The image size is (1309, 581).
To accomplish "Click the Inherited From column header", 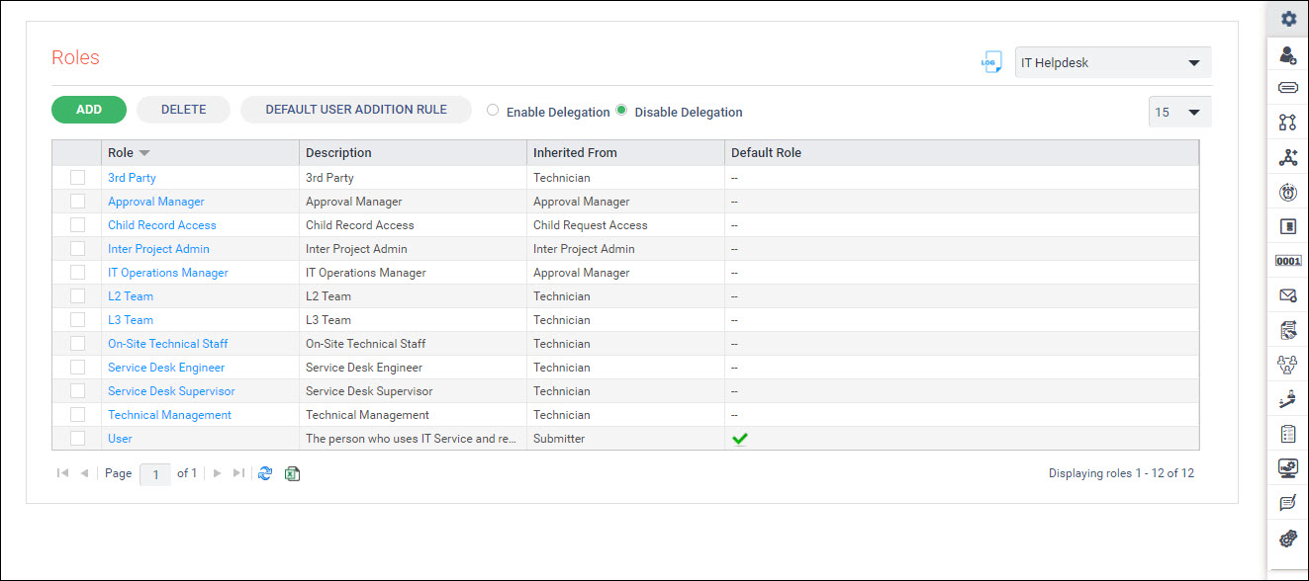I will click(x=575, y=153).
